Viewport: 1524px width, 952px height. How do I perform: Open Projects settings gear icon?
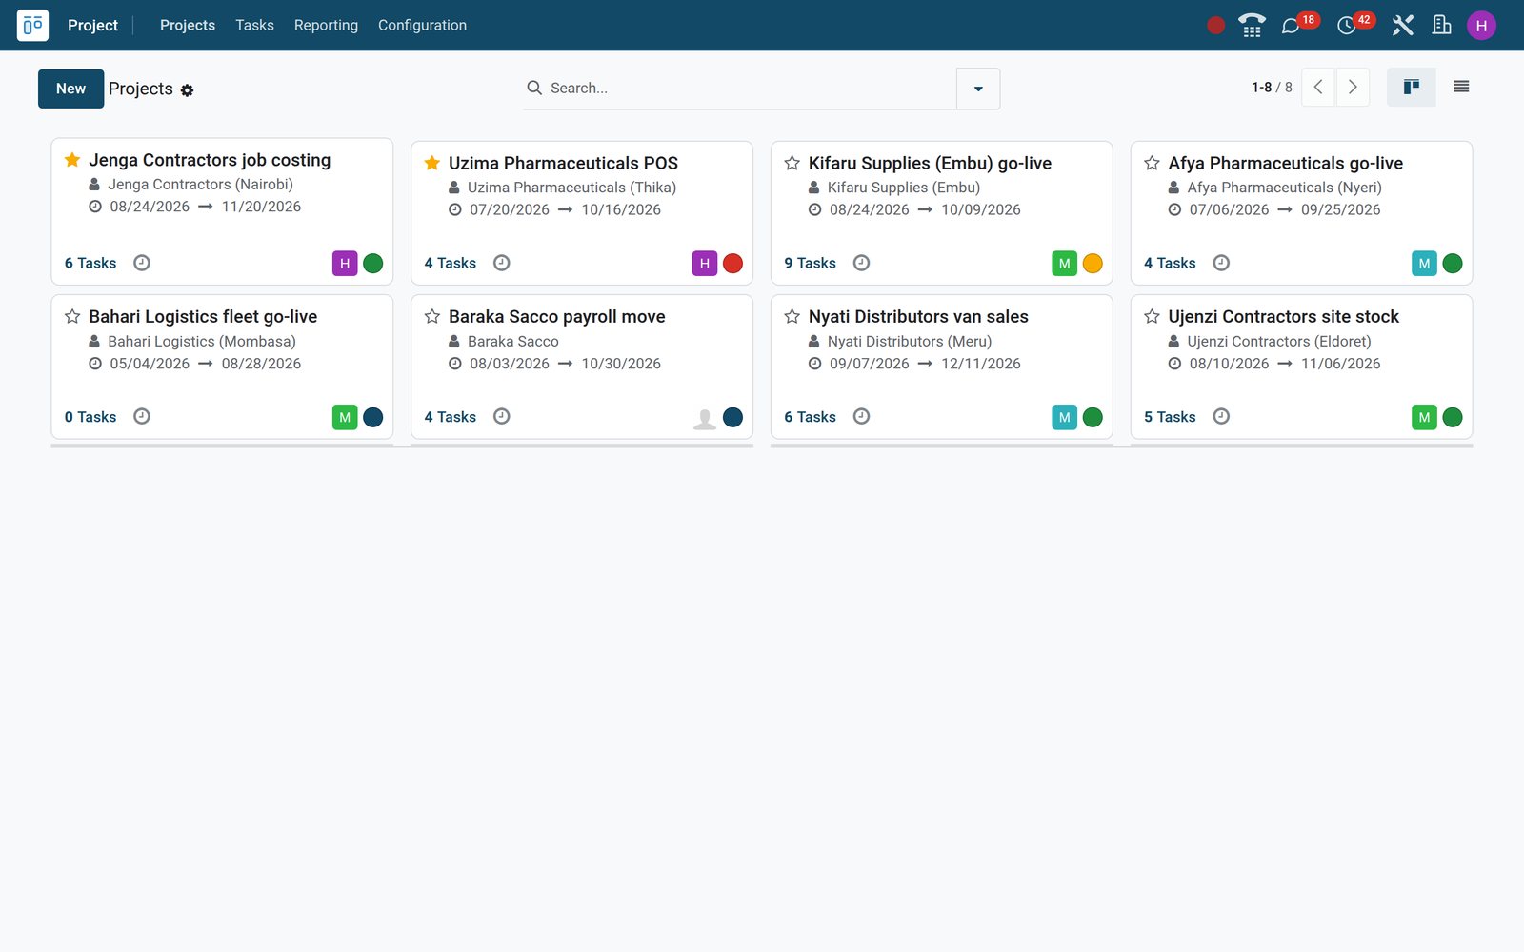click(x=187, y=90)
